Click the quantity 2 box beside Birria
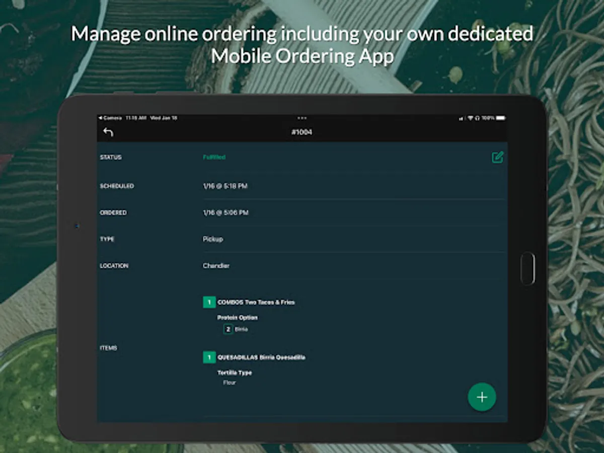604x453 pixels. tap(228, 329)
